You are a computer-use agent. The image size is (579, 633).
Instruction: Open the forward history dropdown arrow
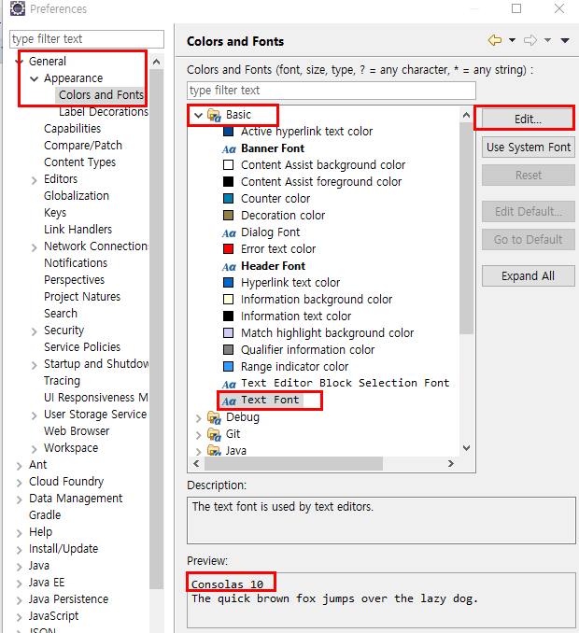pos(547,40)
